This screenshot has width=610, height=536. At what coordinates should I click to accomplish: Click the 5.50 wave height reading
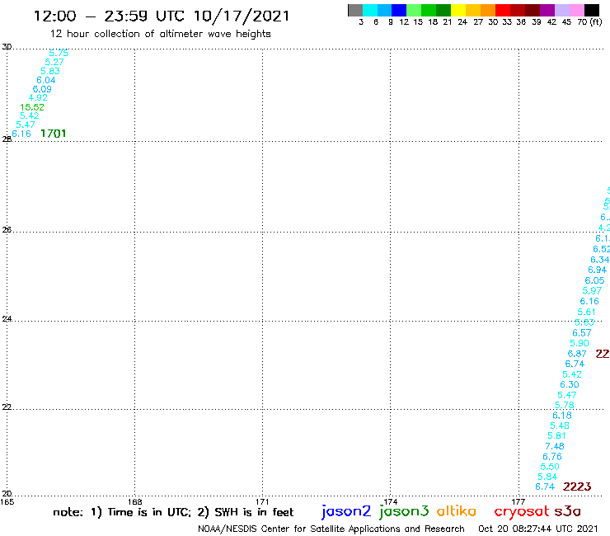pos(550,467)
